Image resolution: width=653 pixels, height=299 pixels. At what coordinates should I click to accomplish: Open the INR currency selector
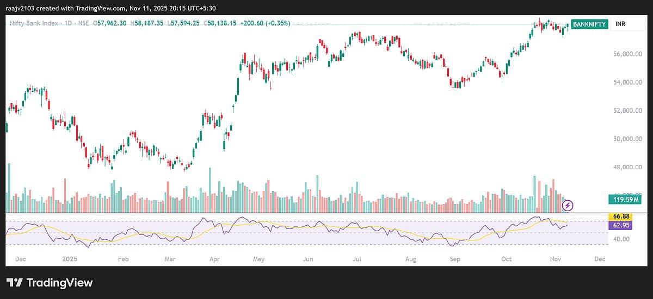pyautogui.click(x=621, y=24)
